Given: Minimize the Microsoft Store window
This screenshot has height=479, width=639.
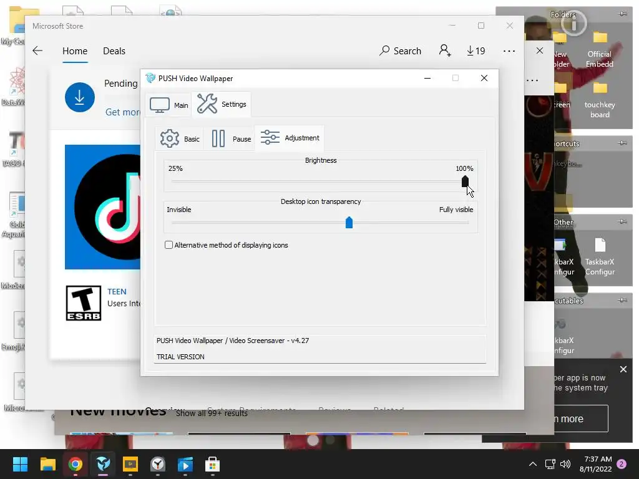Looking at the screenshot, I should click(x=452, y=26).
